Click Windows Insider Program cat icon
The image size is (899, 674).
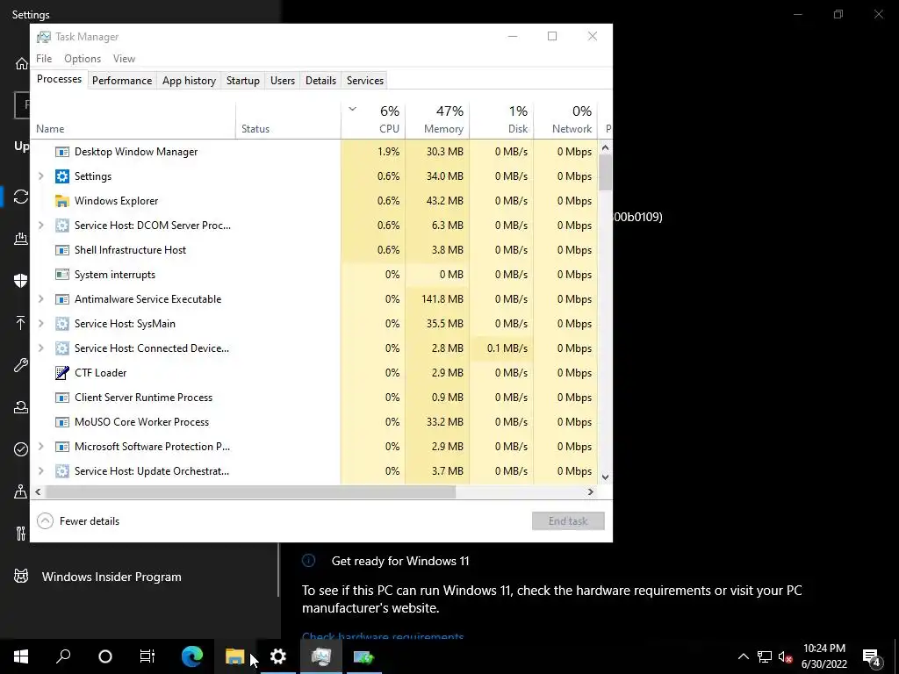[x=21, y=576]
